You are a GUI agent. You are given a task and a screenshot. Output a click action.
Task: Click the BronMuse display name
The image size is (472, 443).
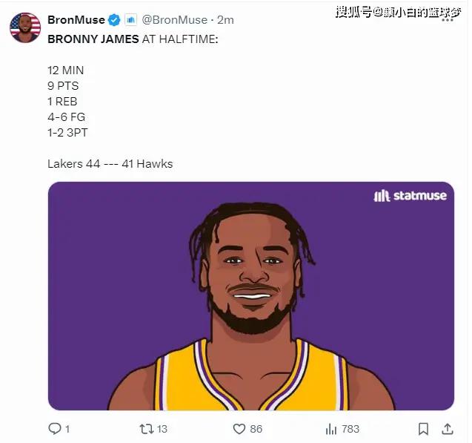coord(76,19)
